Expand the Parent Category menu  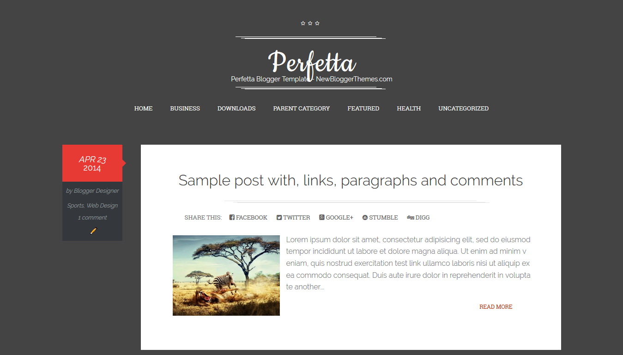click(x=302, y=109)
